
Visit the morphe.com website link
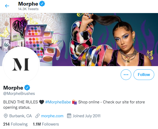pos(52,116)
